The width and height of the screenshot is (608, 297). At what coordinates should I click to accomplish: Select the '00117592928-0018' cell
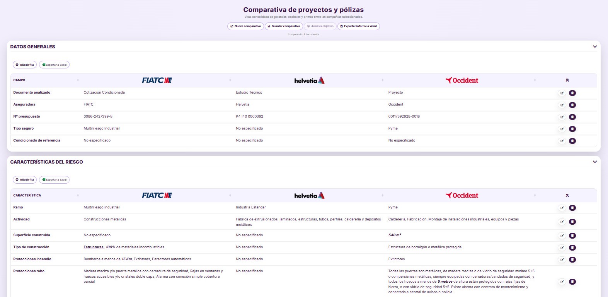pyautogui.click(x=404, y=116)
